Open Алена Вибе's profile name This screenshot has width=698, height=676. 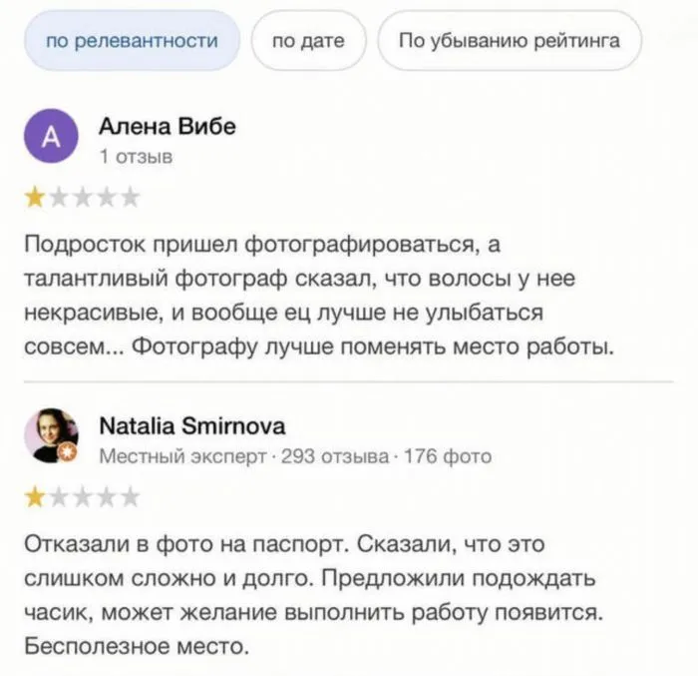(x=168, y=127)
